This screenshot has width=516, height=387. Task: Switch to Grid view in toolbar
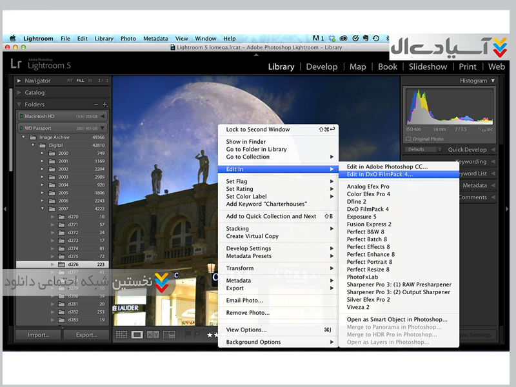121,335
